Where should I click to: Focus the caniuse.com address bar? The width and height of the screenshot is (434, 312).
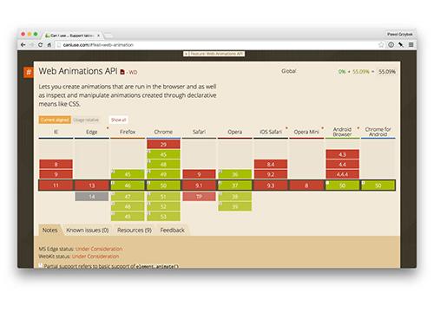(x=217, y=45)
